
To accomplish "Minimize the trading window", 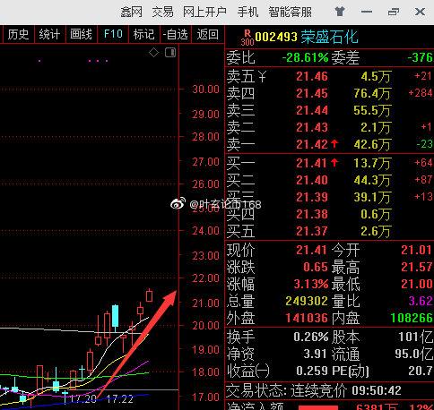I will click(x=367, y=12).
